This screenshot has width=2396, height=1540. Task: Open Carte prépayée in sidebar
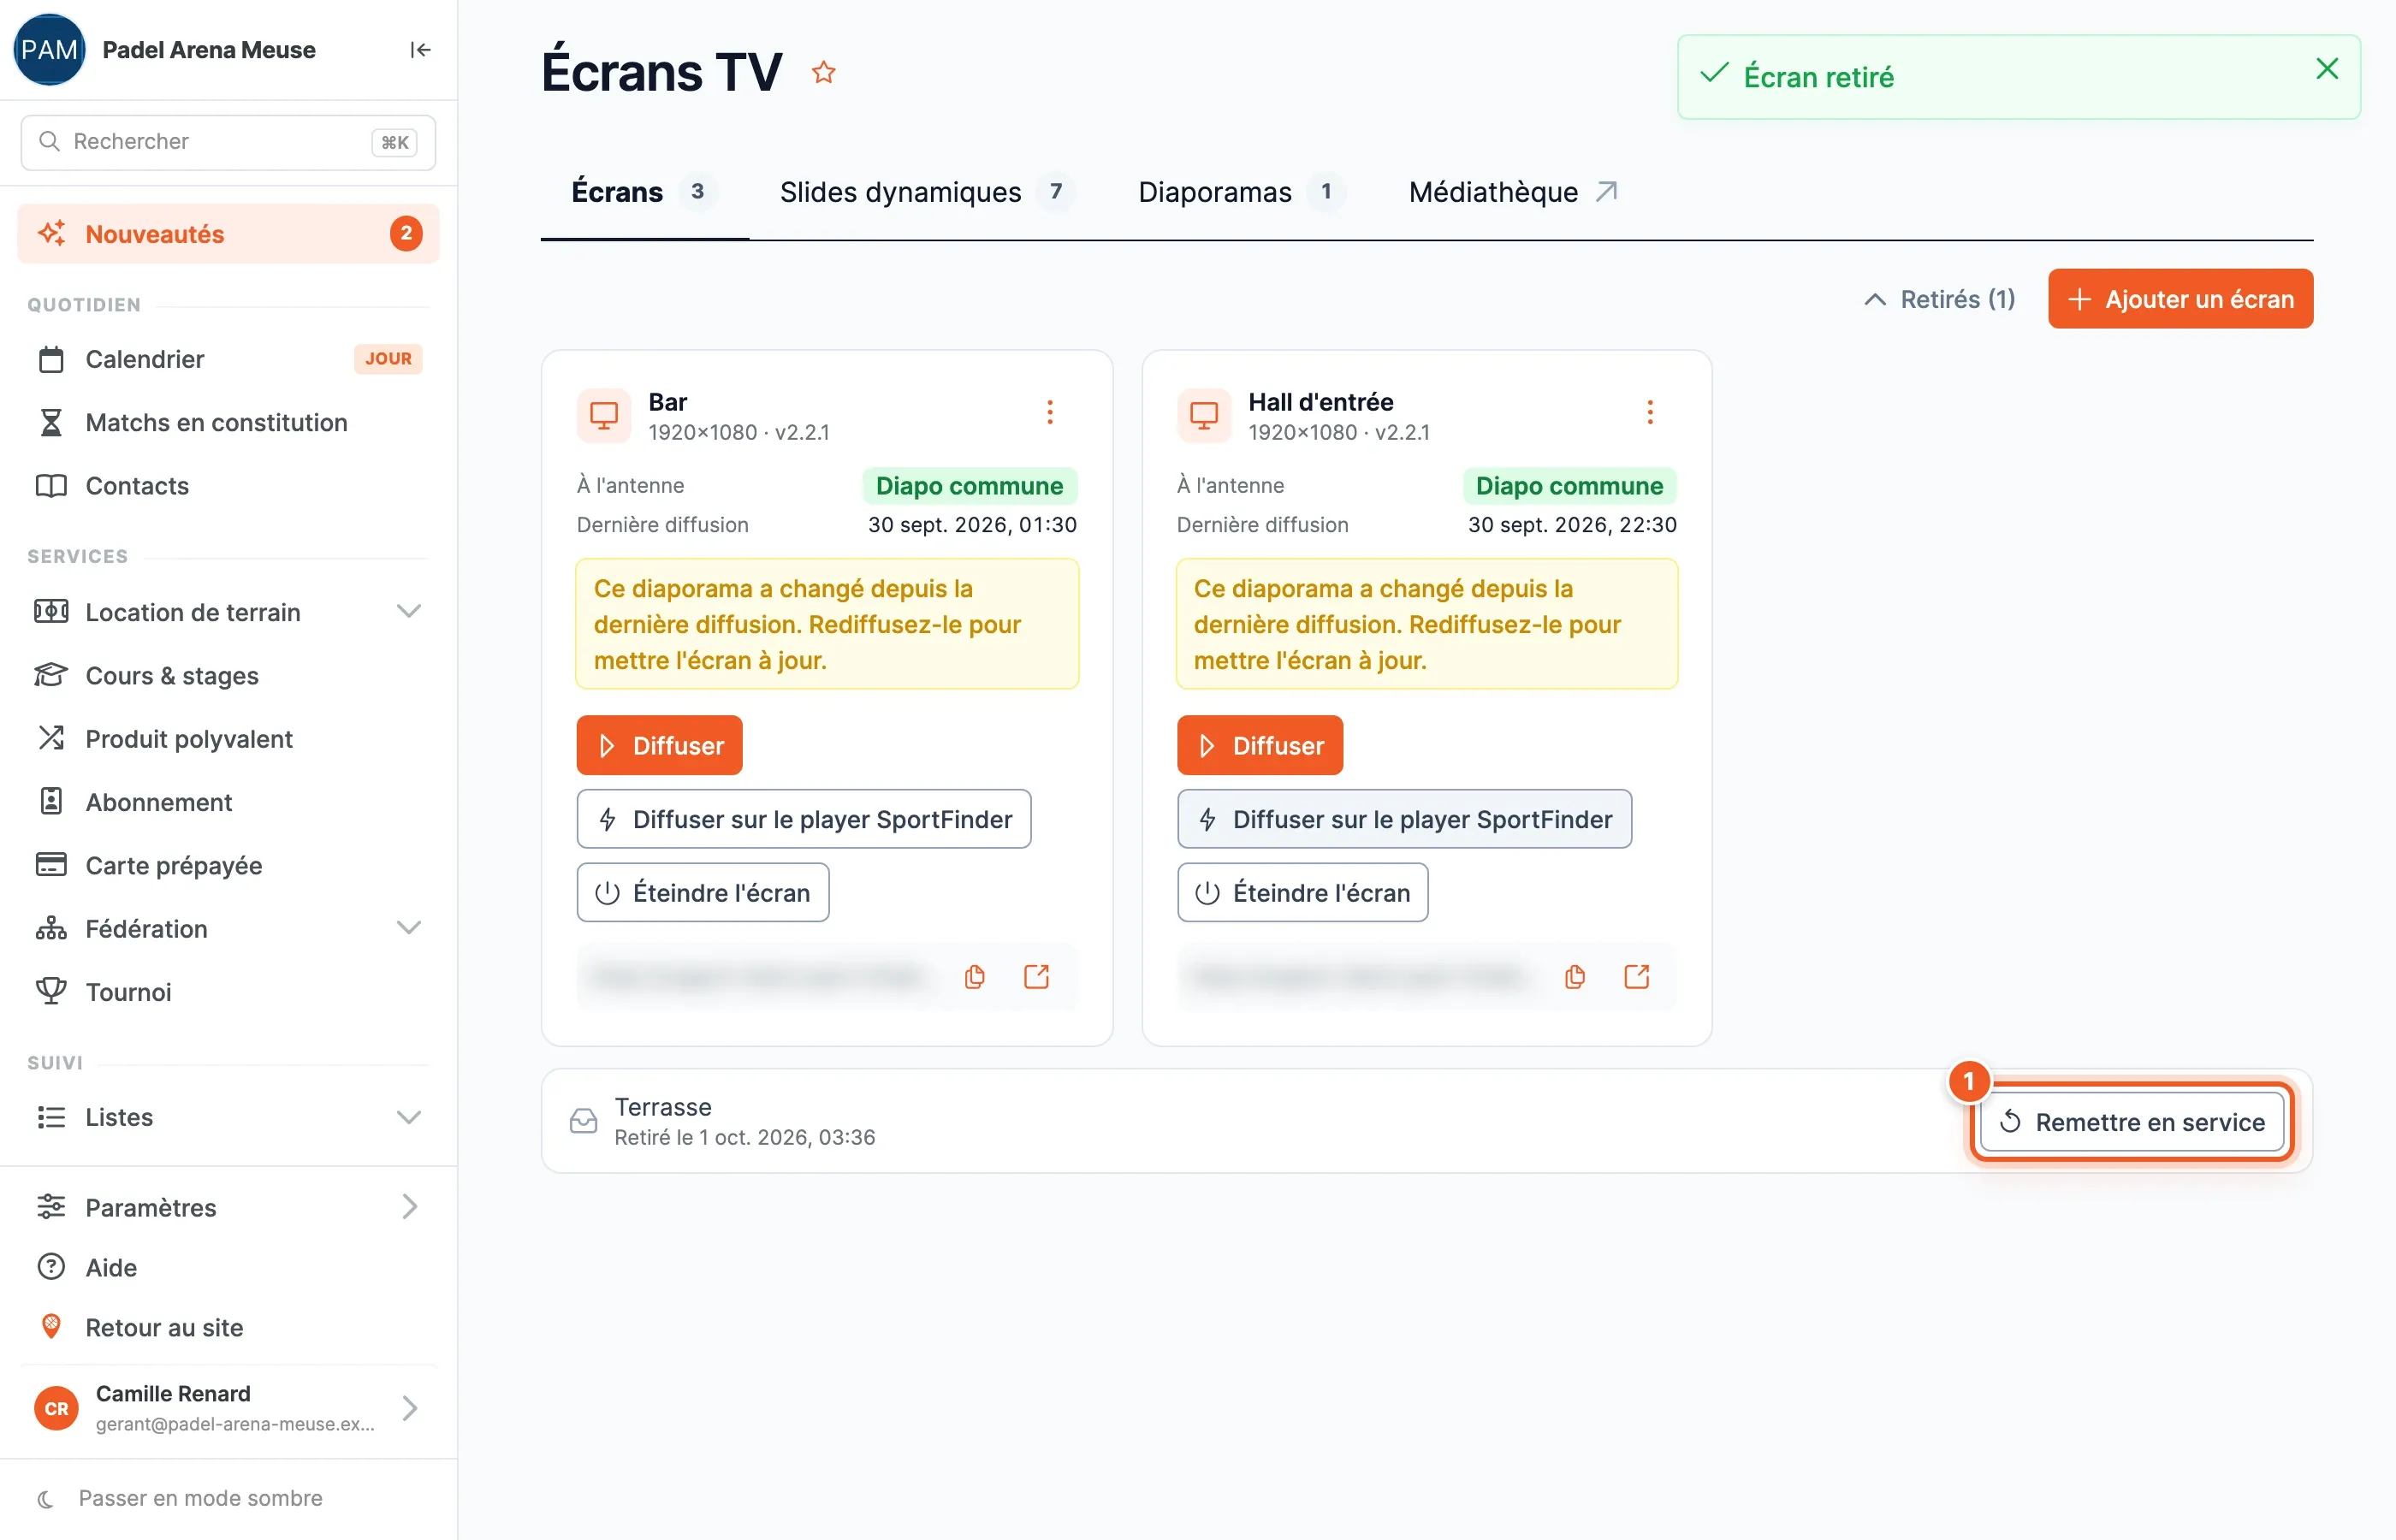point(229,865)
